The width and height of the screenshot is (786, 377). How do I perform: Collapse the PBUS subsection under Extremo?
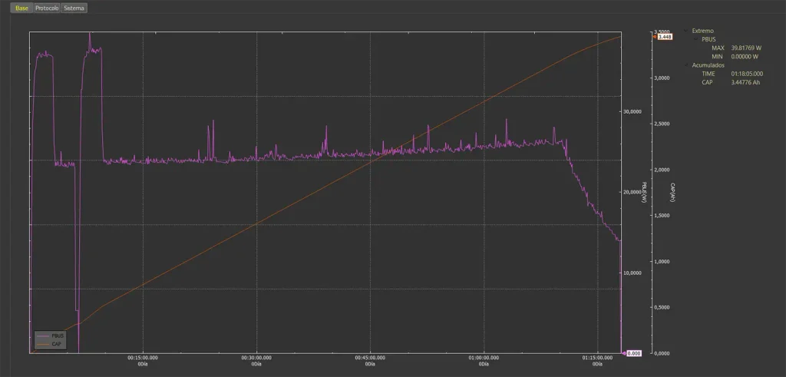click(695, 39)
